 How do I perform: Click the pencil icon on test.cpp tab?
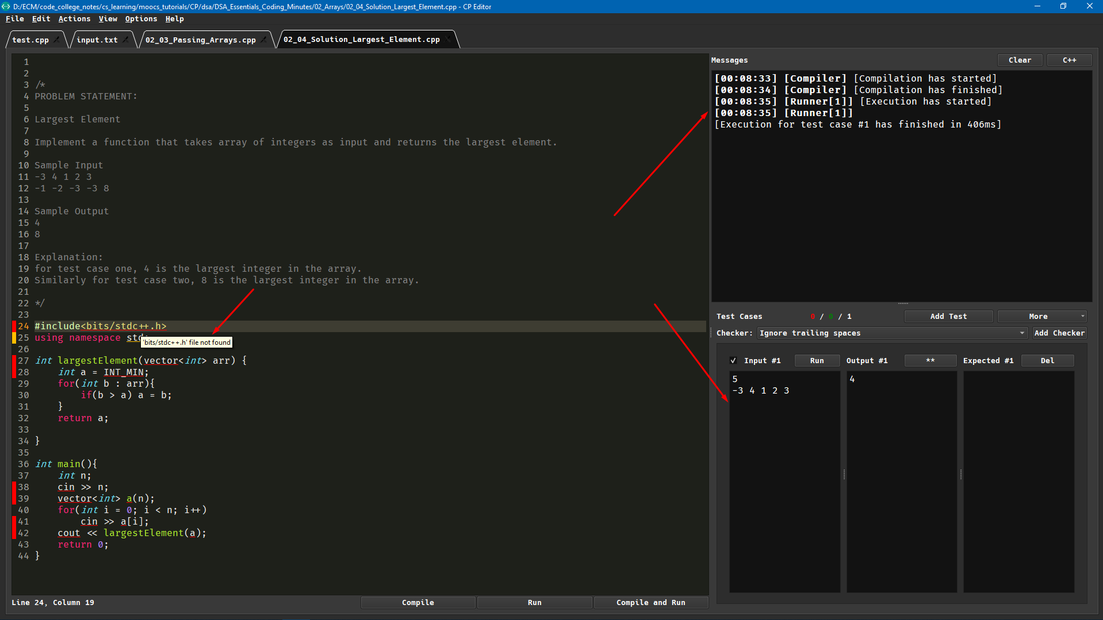[56, 40]
